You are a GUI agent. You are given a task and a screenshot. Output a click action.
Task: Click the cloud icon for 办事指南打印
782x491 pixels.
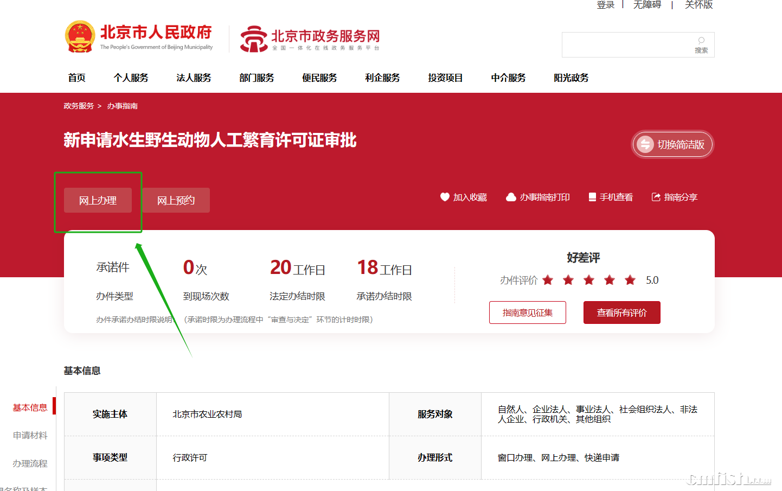pos(511,197)
